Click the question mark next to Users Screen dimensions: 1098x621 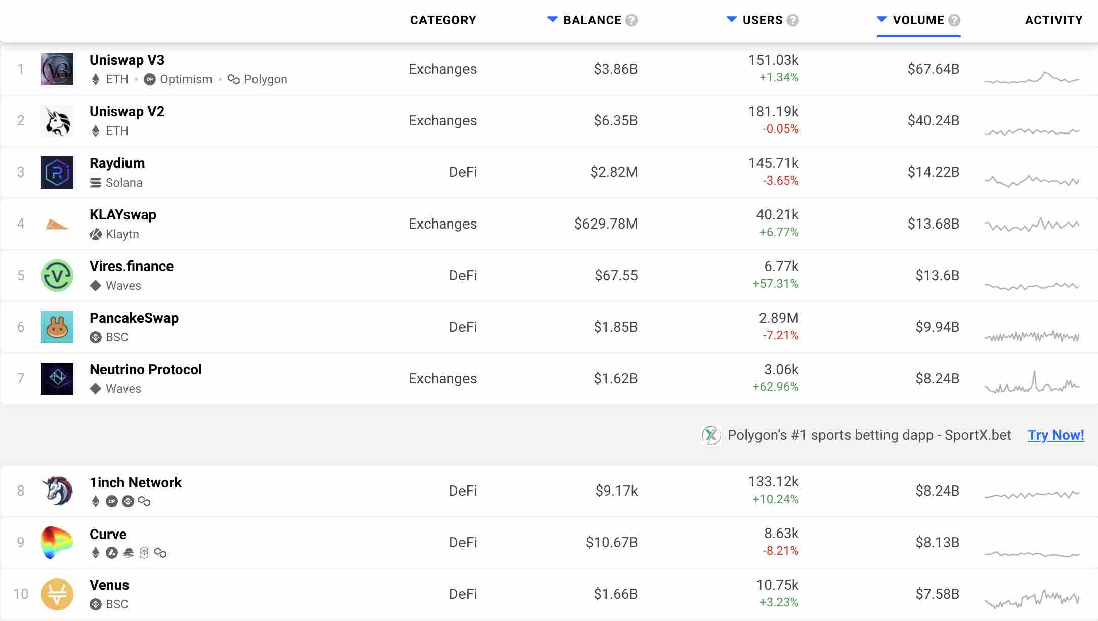pyautogui.click(x=793, y=20)
